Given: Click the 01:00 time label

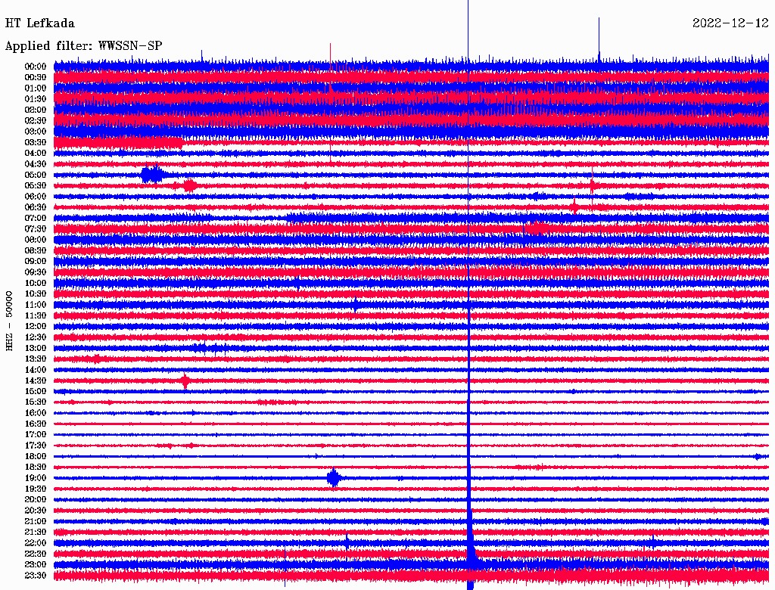Looking at the screenshot, I should coord(36,88).
